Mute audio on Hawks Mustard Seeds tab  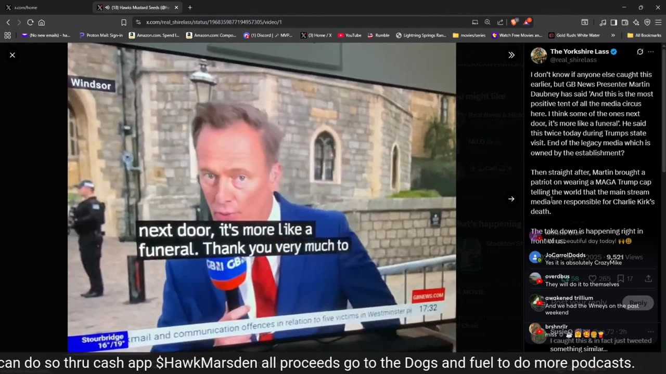[x=107, y=7]
